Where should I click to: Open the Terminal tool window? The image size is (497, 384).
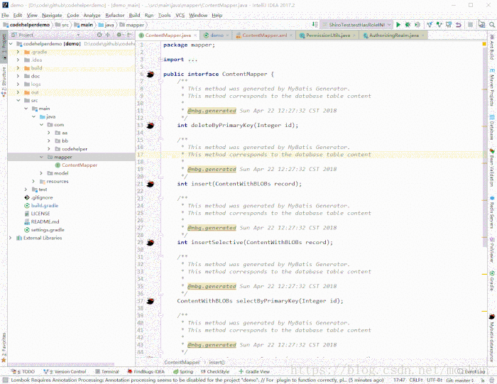tap(106, 372)
